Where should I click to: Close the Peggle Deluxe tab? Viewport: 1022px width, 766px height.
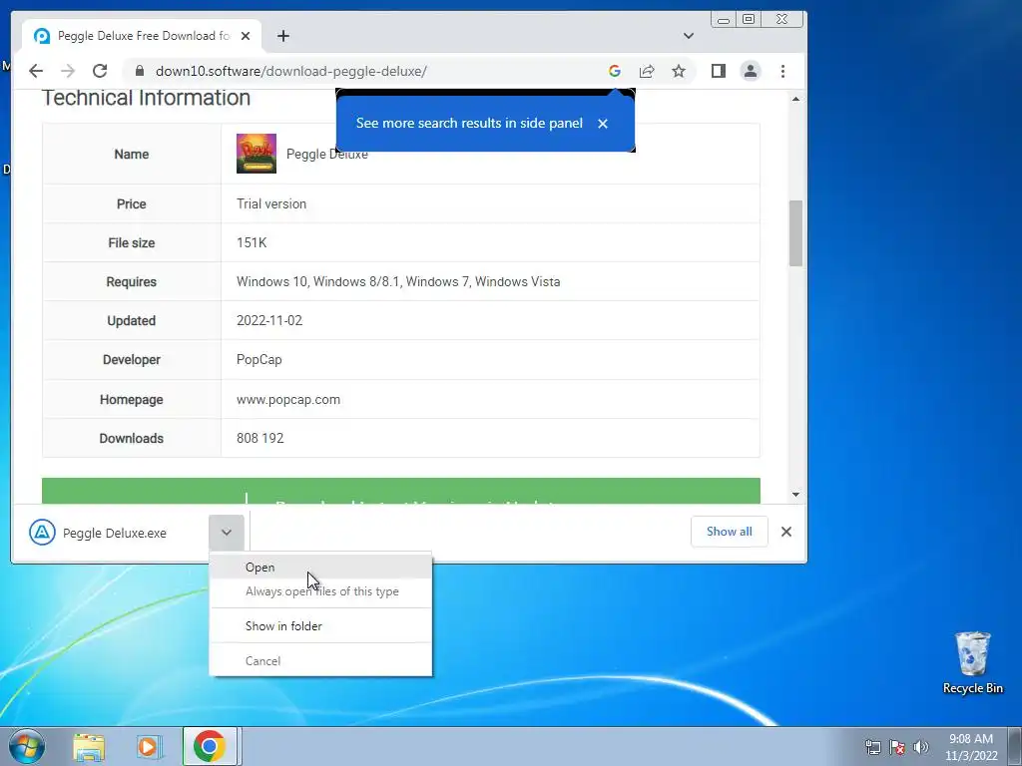[x=246, y=36]
